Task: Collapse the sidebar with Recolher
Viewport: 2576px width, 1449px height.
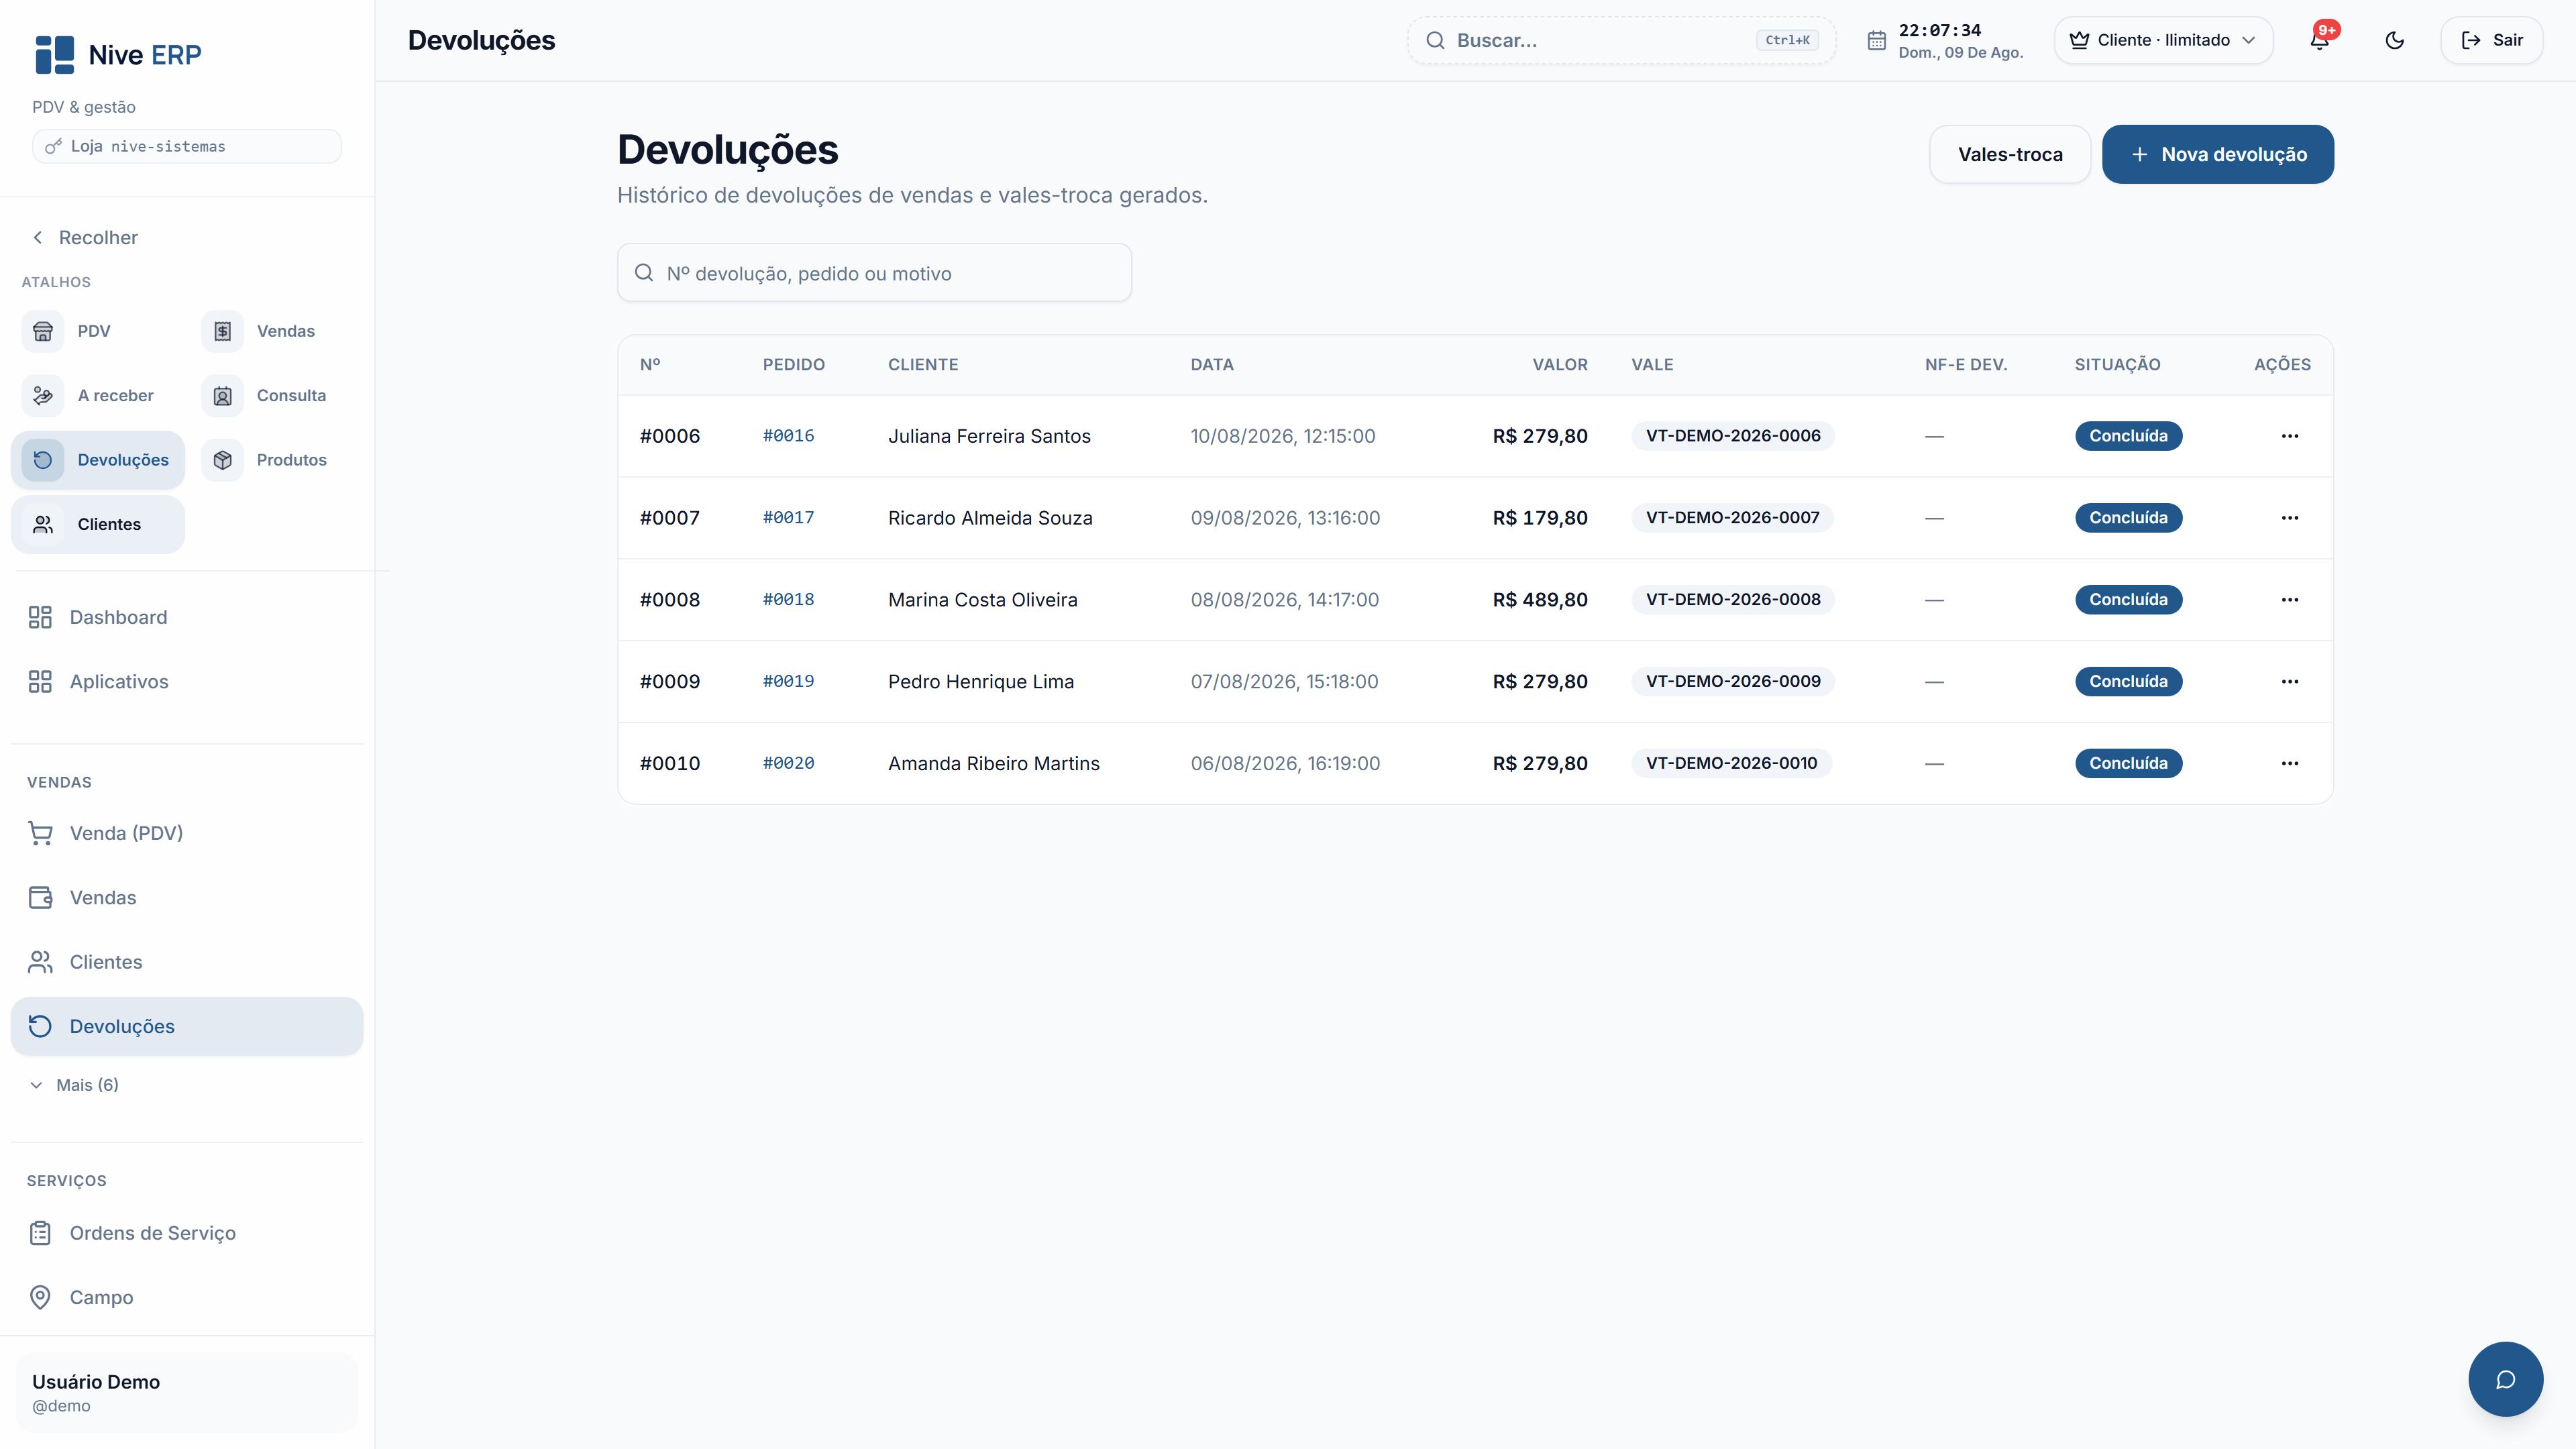Action: pos(85,237)
